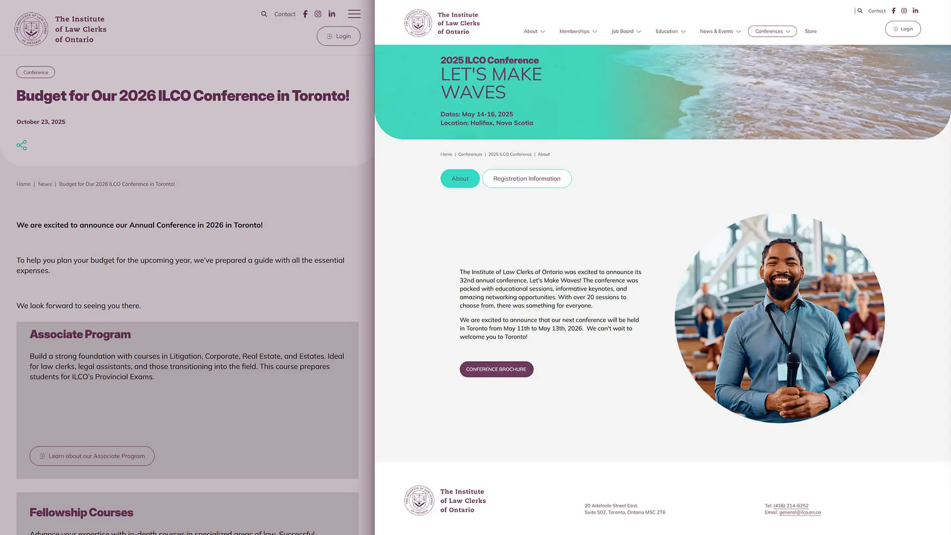Click the Facebook icon in left header
This screenshot has height=535, width=951.
click(305, 14)
